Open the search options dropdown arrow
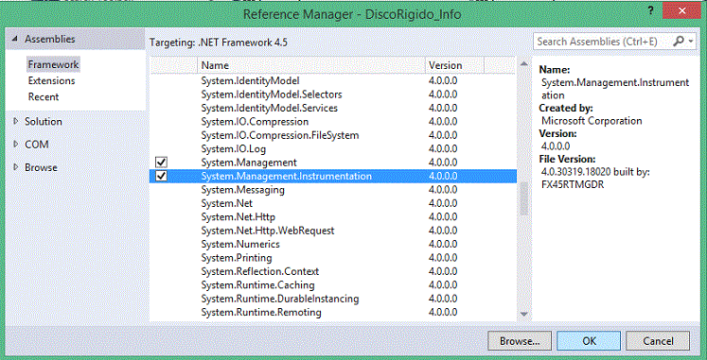 pyautogui.click(x=692, y=42)
